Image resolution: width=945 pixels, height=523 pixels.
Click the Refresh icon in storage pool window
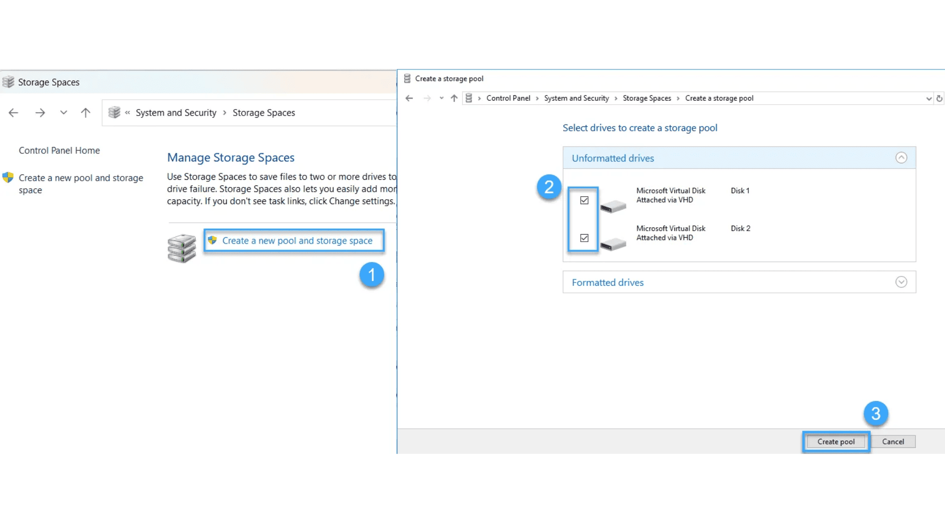click(x=939, y=99)
